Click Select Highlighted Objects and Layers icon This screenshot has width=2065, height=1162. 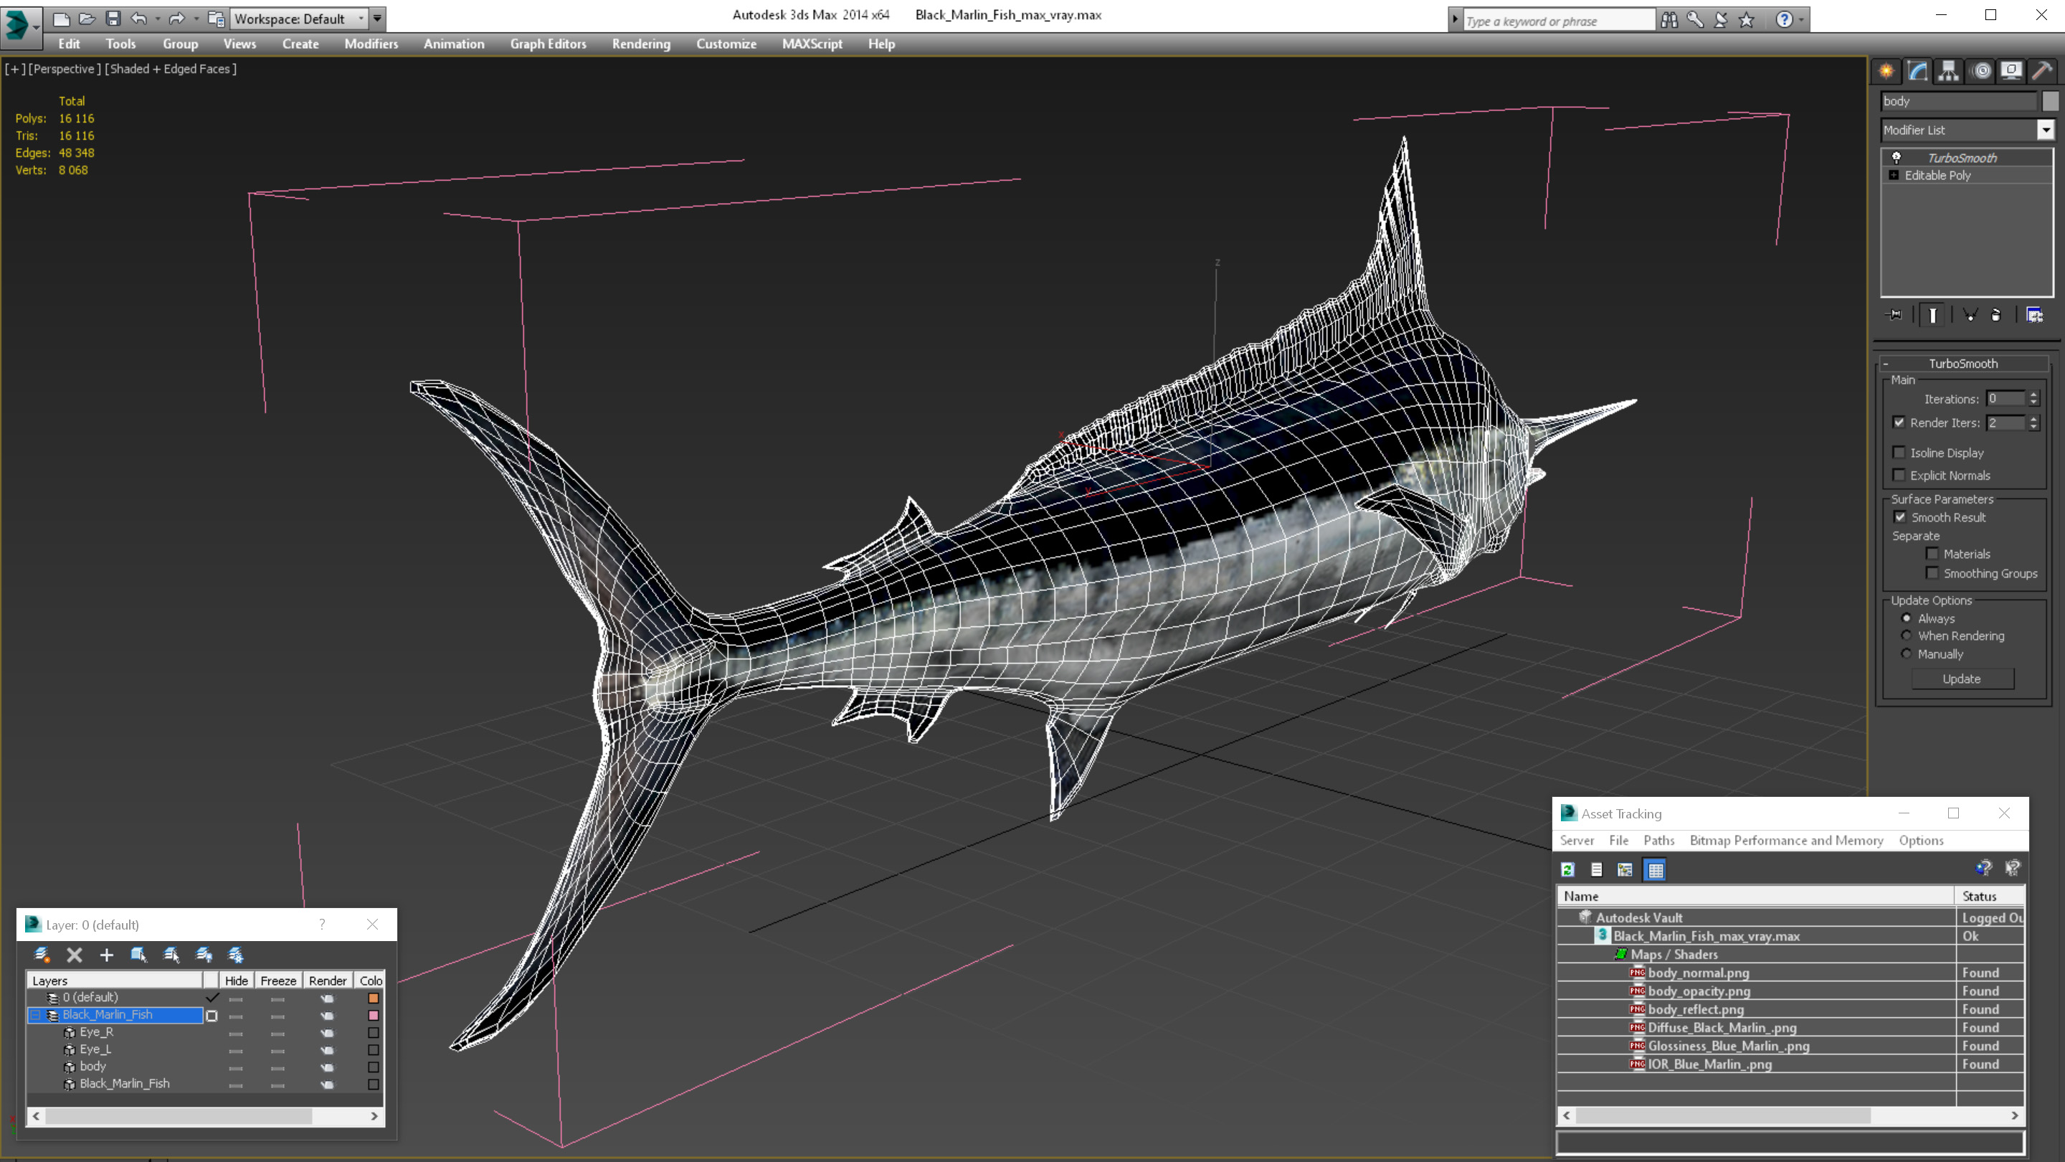pyautogui.click(x=138, y=954)
